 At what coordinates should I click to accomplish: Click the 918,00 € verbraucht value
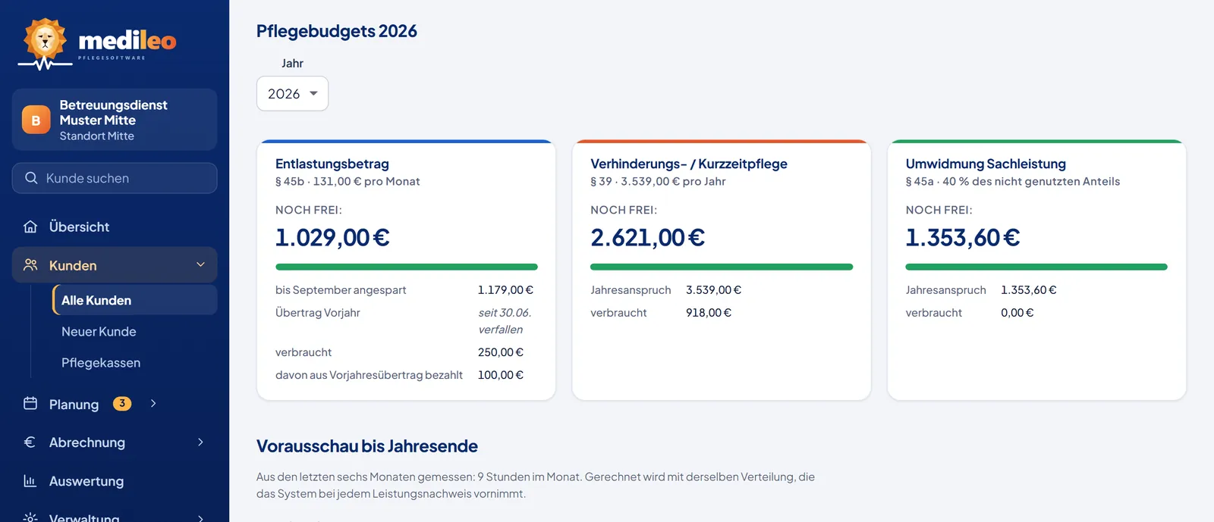click(x=709, y=312)
